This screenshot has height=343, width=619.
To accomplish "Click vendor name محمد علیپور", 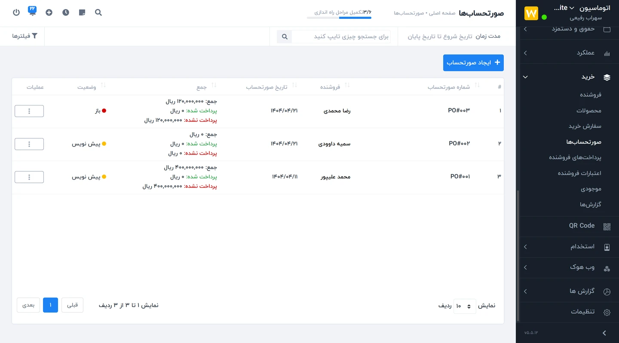I will tap(336, 177).
